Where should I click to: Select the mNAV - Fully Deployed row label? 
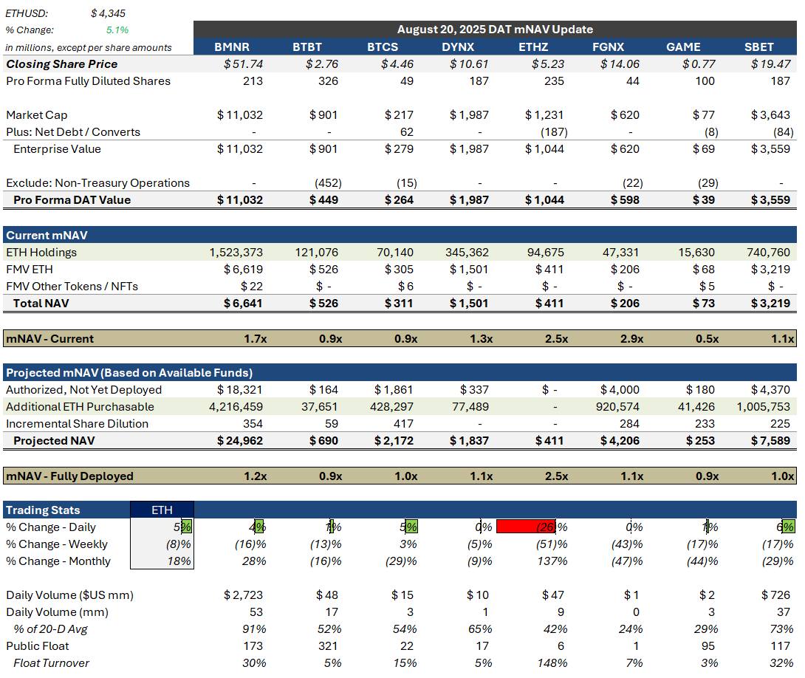tap(70, 476)
